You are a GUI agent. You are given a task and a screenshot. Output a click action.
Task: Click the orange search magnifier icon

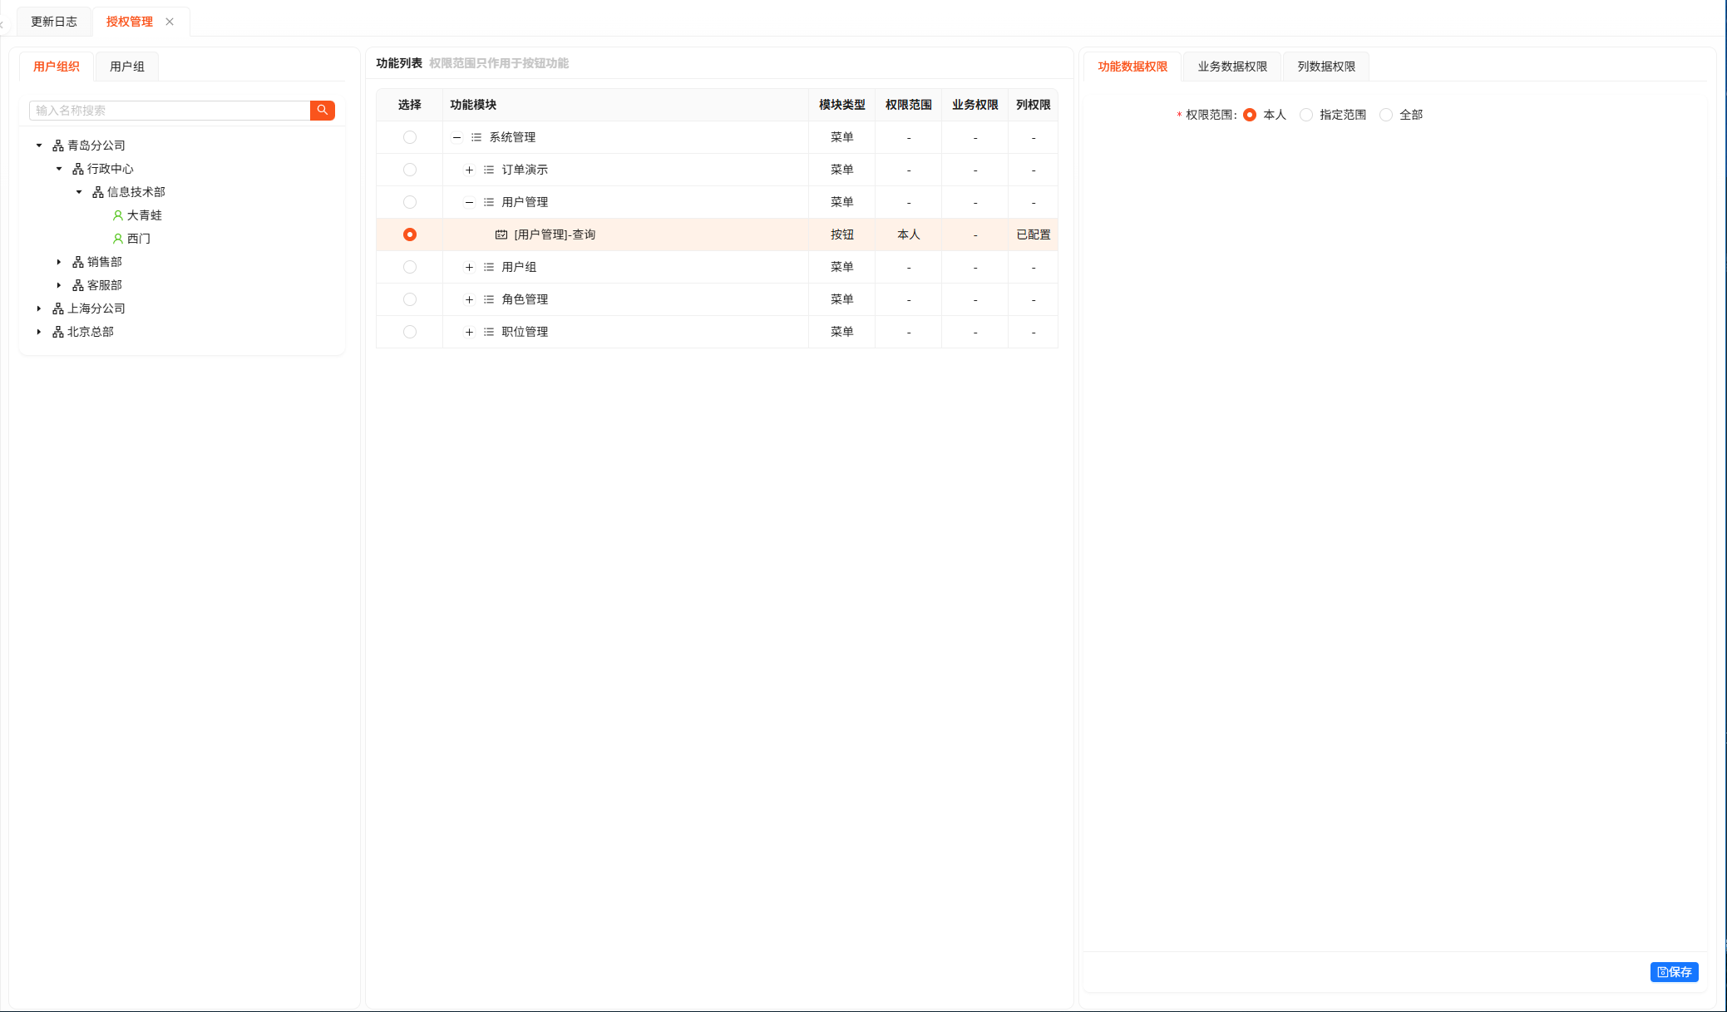(x=322, y=110)
